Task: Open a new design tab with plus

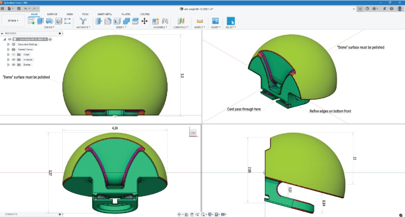Action: [x=360, y=9]
